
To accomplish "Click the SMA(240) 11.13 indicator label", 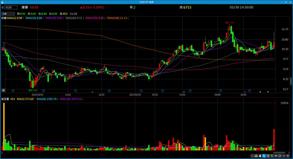I will 118,18.
